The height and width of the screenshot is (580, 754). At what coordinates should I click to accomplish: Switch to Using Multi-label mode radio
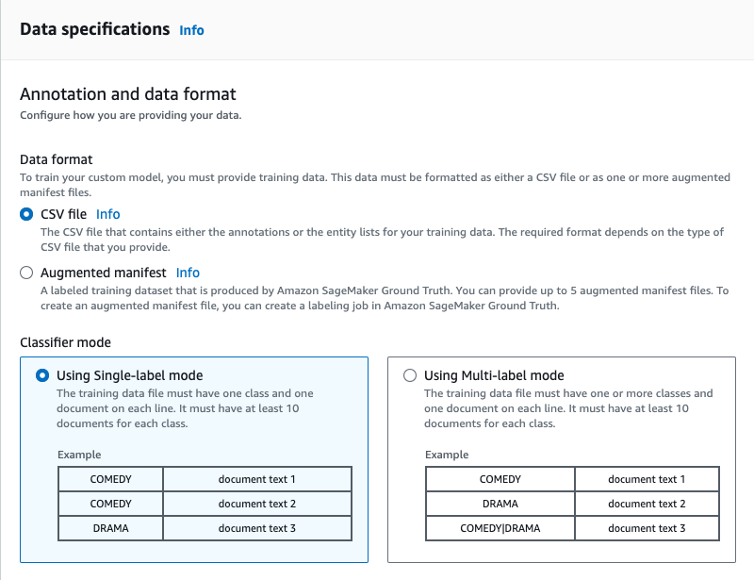point(409,375)
